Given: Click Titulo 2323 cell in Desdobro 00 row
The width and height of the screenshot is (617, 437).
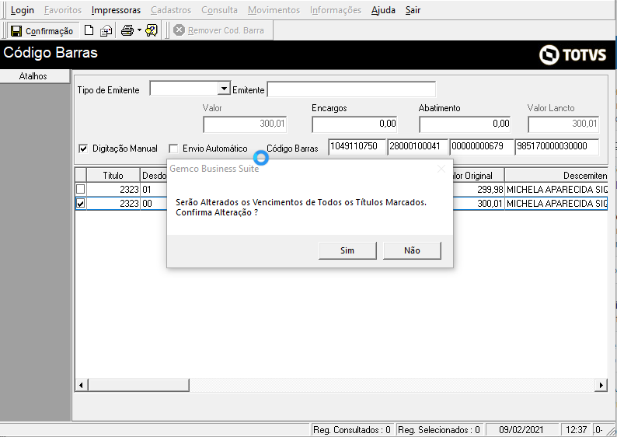Looking at the screenshot, I should (x=113, y=204).
